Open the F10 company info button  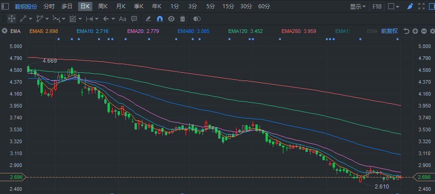click(x=377, y=6)
